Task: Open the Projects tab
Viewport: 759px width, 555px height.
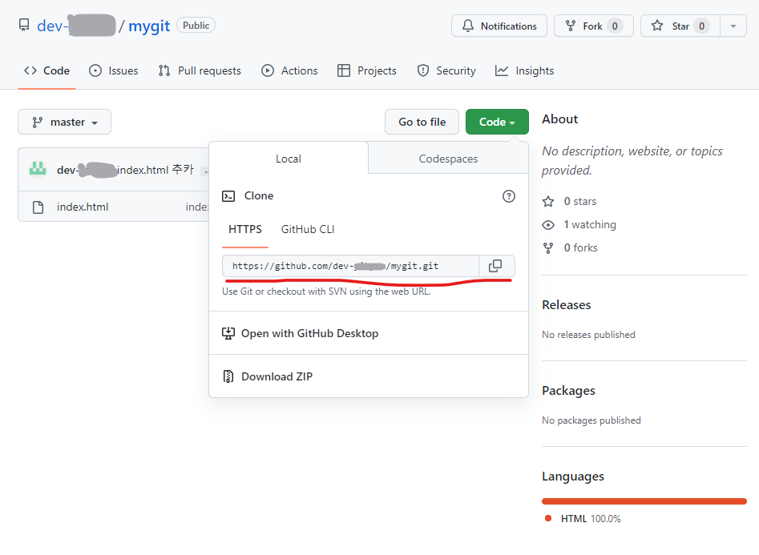Action: [x=367, y=70]
